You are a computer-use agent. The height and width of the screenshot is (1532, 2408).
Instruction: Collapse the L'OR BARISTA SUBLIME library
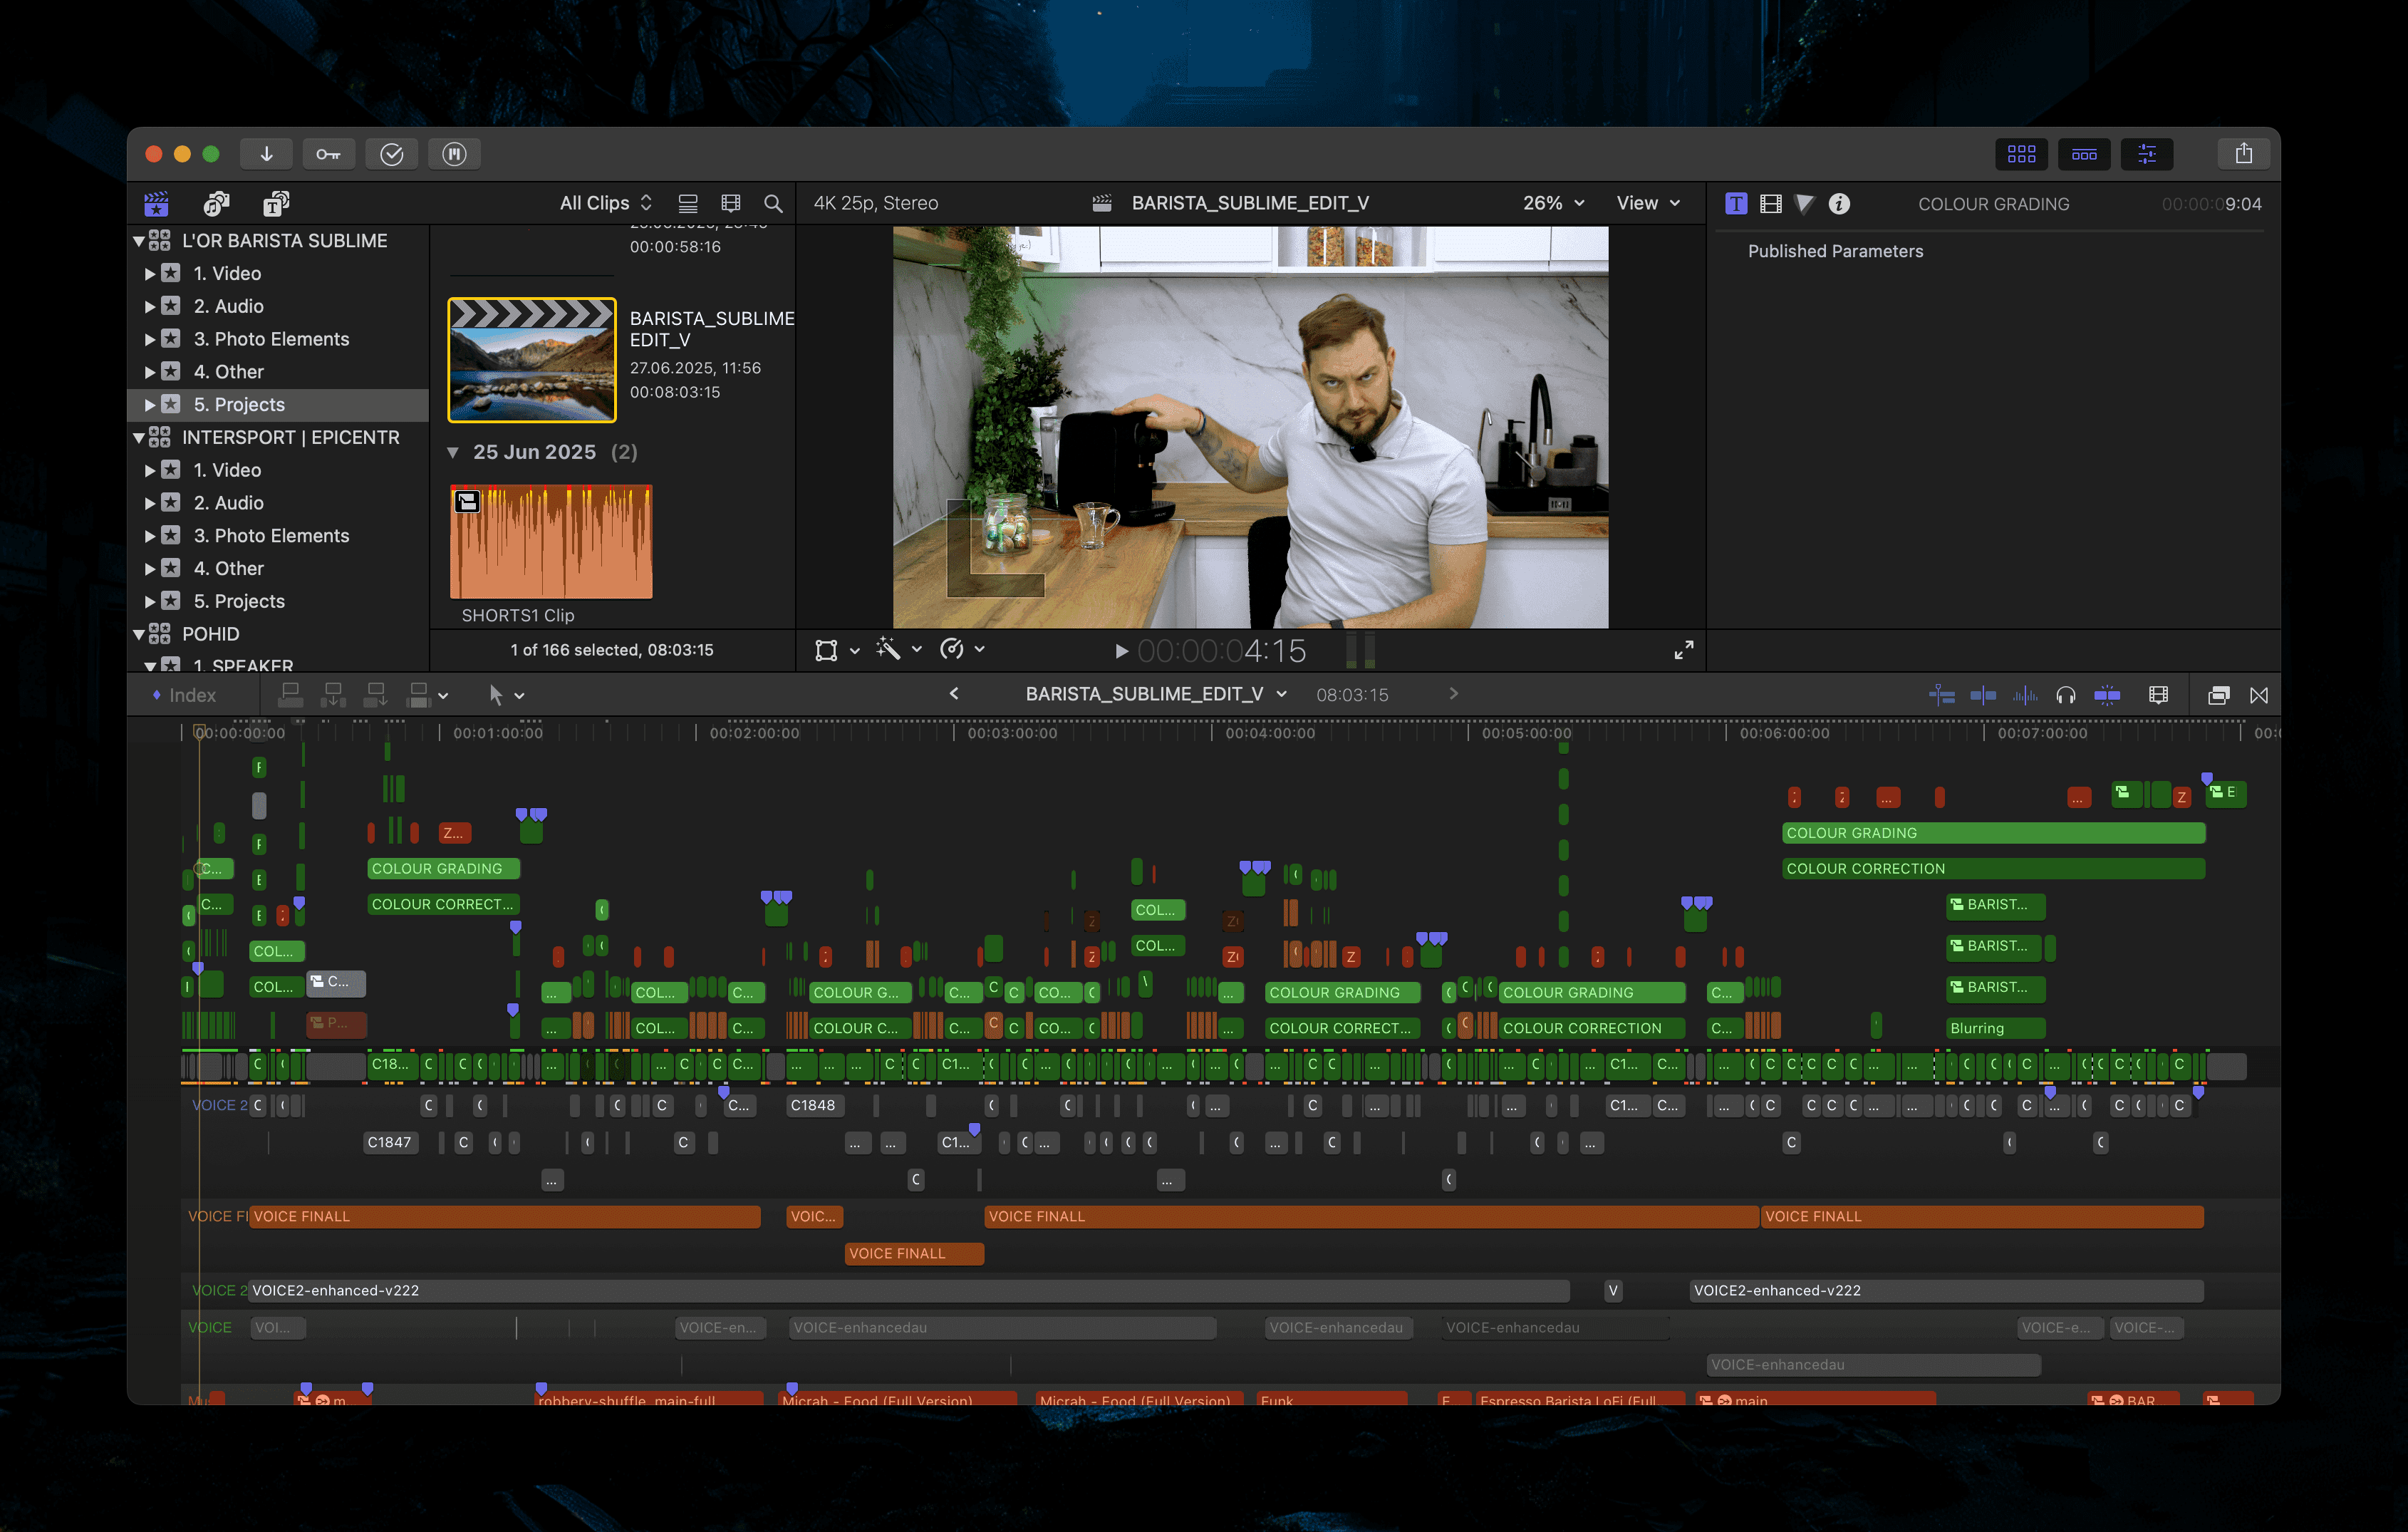139,241
